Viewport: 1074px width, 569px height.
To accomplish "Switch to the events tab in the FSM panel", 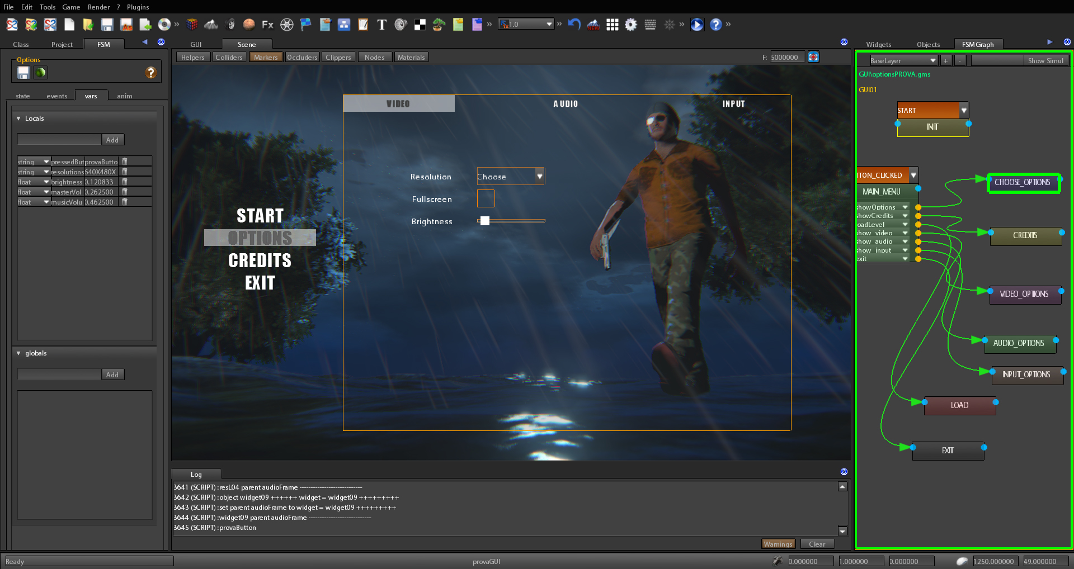I will tap(56, 96).
